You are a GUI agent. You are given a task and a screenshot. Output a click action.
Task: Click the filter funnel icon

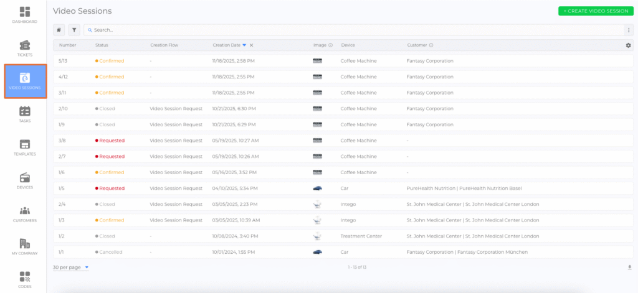[74, 30]
